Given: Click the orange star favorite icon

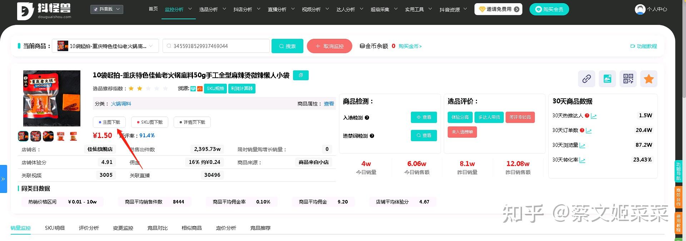Looking at the screenshot, I should point(649,78).
